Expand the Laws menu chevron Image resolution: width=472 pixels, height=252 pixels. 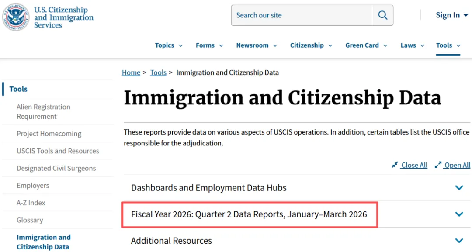pyautogui.click(x=422, y=46)
